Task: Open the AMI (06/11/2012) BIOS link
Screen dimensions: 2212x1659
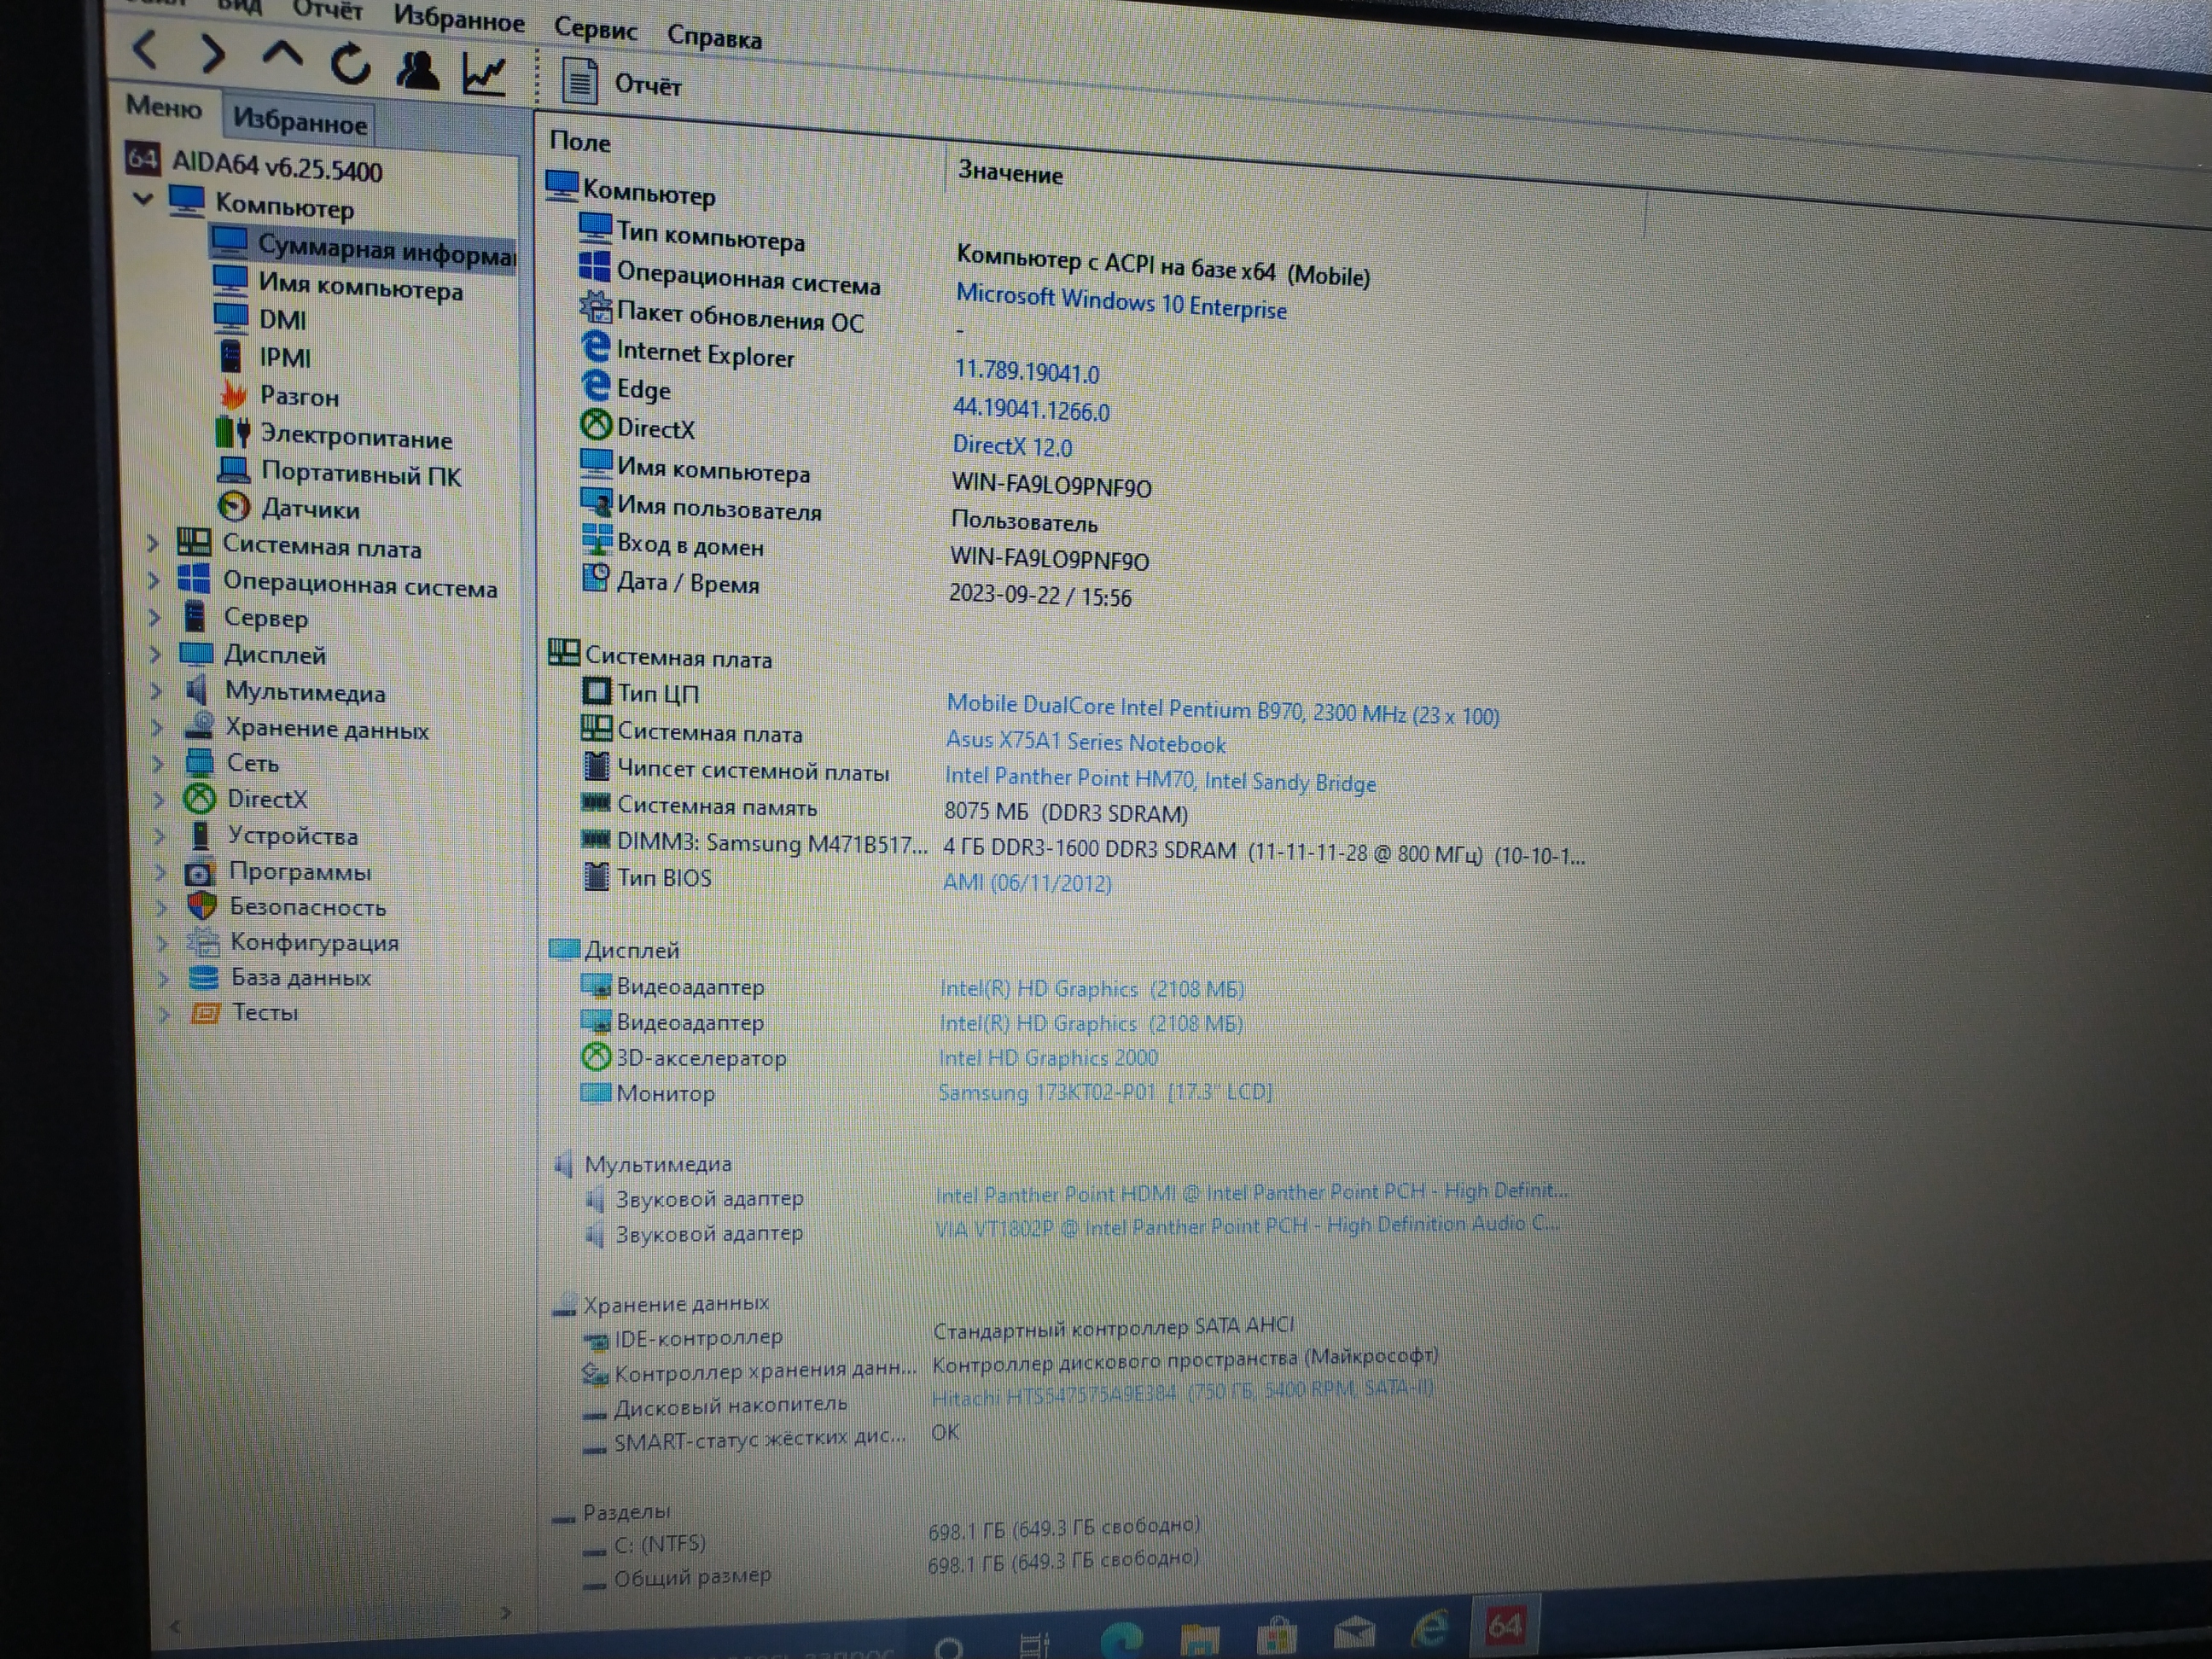Action: (1027, 883)
